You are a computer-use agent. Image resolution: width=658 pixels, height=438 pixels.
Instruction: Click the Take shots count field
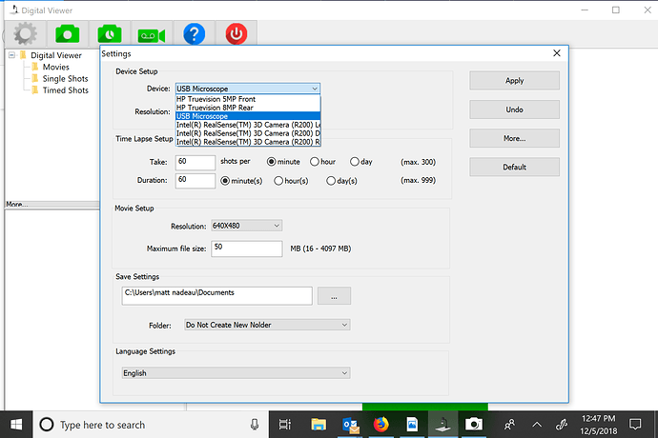coord(195,163)
